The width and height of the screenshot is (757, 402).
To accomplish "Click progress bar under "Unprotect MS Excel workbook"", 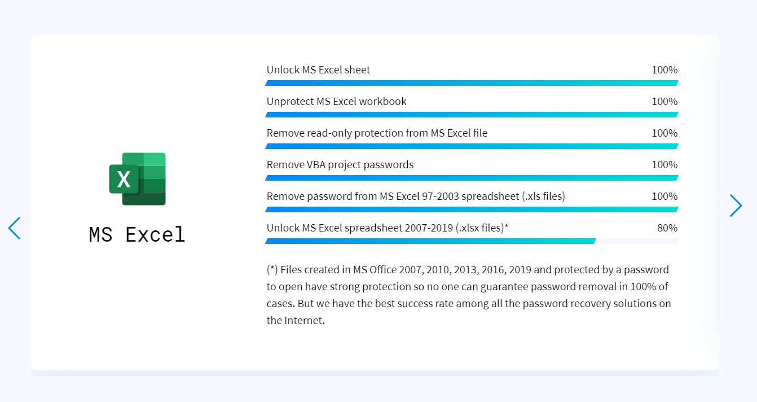I will pyautogui.click(x=471, y=115).
